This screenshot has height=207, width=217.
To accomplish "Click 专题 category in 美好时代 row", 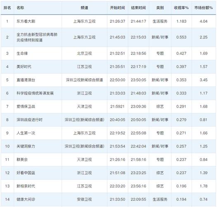I will 160,67.
